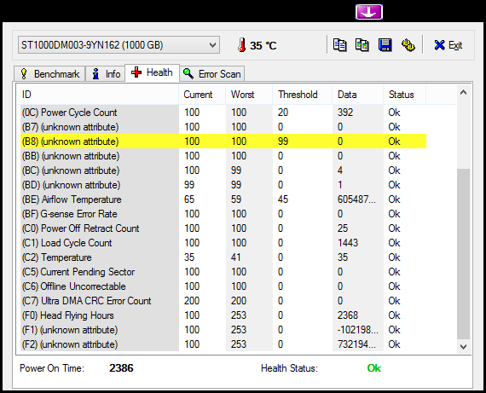Select the highlighted (B8) unknown attribute row
The width and height of the screenshot is (486, 393).
point(223,142)
